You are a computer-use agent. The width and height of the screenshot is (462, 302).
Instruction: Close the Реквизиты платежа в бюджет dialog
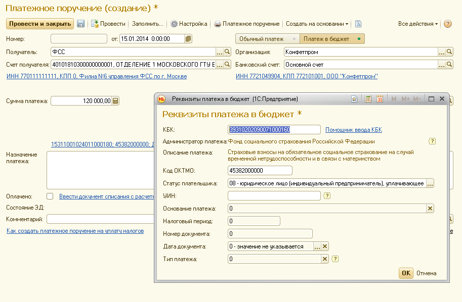[442, 99]
